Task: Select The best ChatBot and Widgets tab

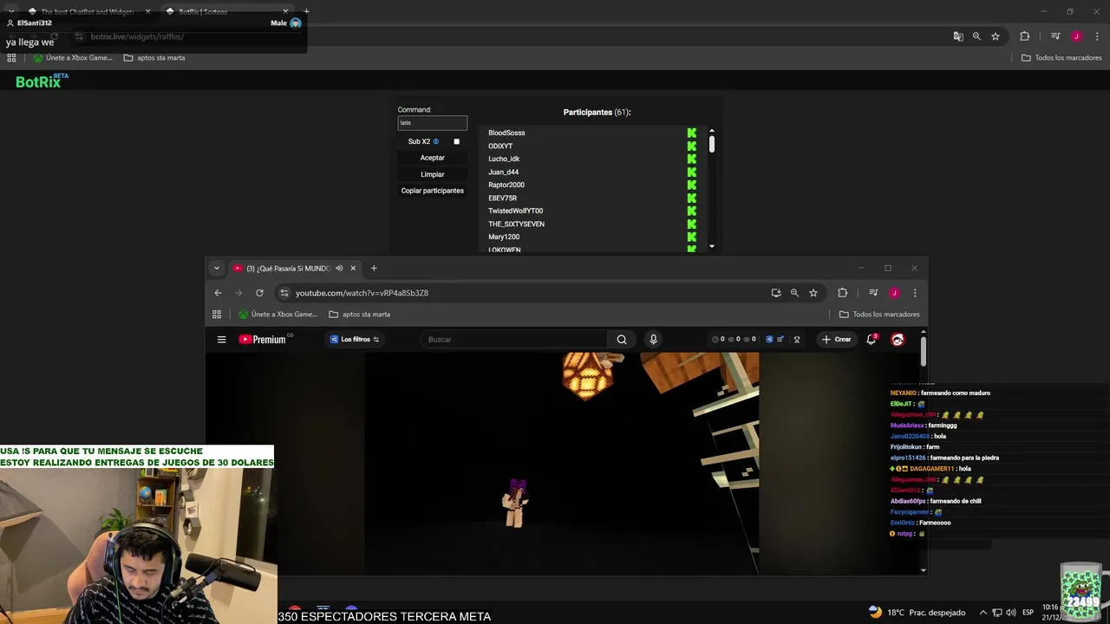Action: (89, 12)
